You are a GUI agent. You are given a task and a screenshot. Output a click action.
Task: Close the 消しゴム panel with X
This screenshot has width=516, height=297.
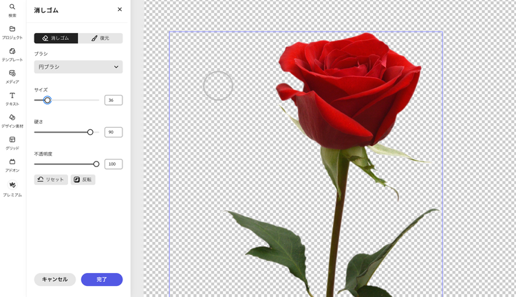(120, 9)
